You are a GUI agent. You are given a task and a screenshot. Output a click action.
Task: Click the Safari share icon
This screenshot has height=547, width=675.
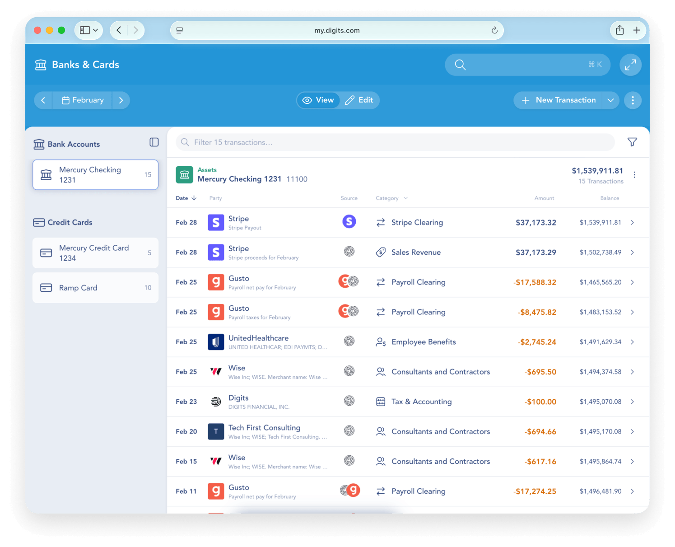click(619, 30)
